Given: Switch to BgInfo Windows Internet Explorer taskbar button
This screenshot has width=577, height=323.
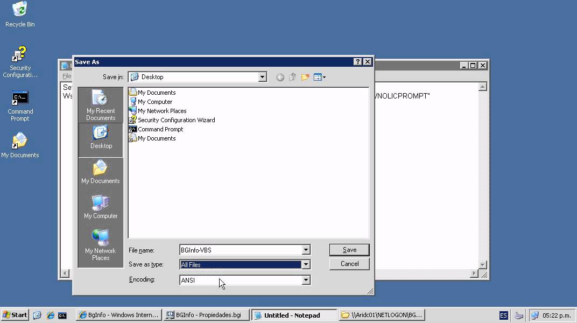Looking at the screenshot, I should pos(119,315).
